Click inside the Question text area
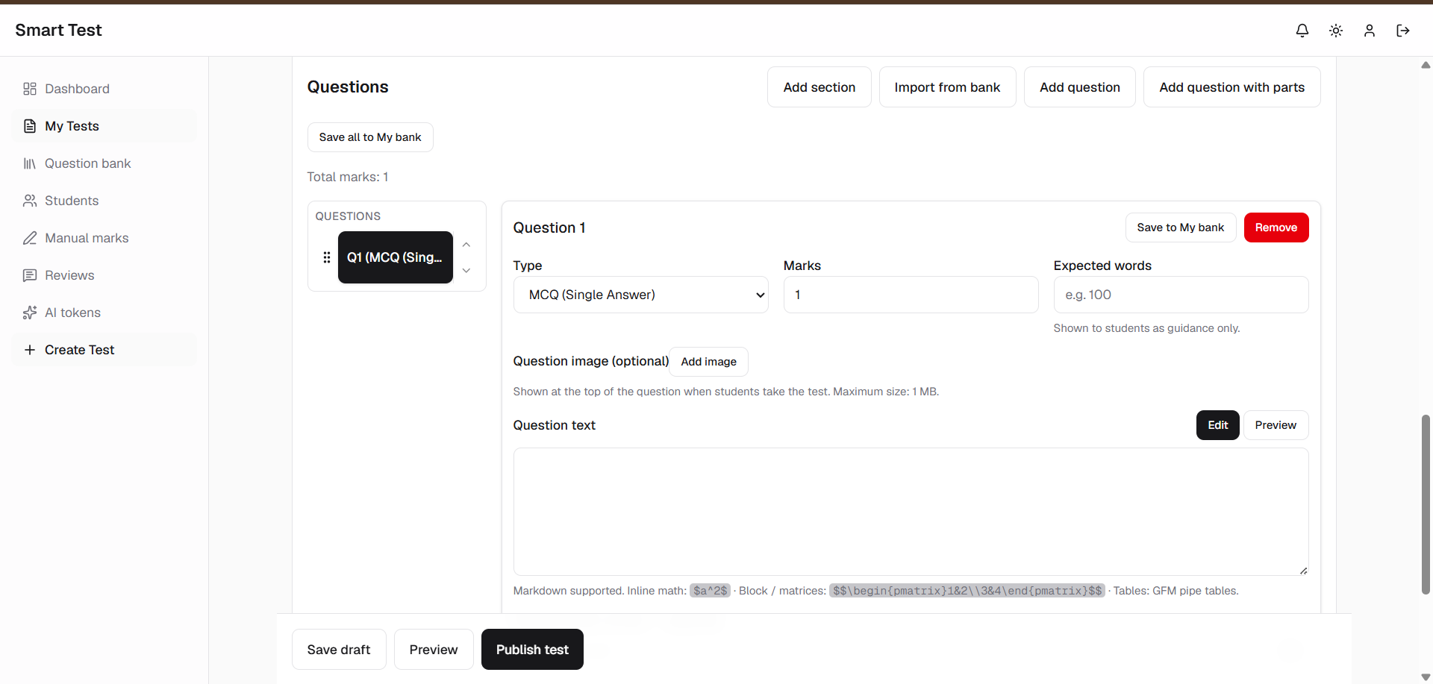This screenshot has height=684, width=1433. [x=911, y=512]
